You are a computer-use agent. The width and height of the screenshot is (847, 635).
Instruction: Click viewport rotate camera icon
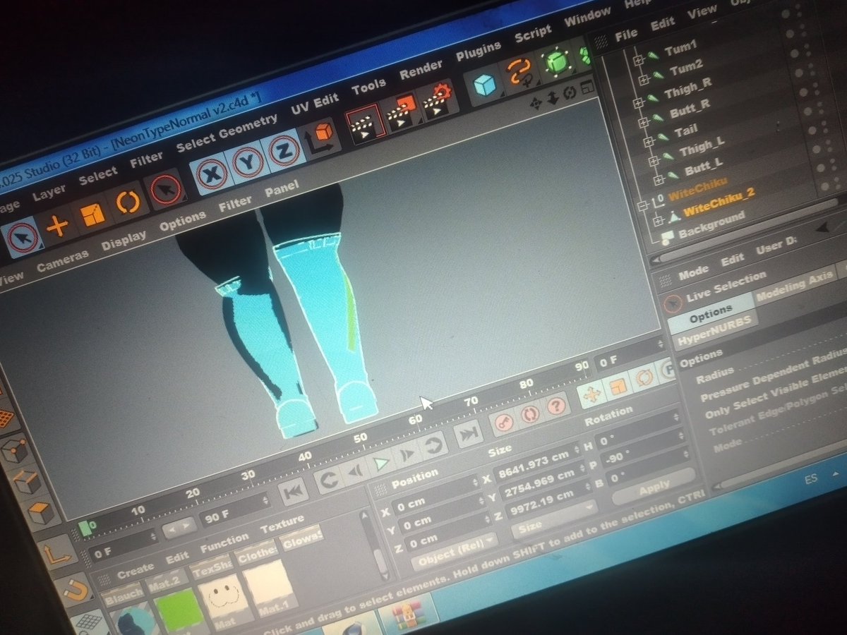click(x=569, y=92)
